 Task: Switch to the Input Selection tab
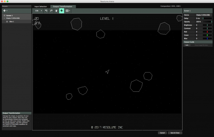tap(40, 6)
